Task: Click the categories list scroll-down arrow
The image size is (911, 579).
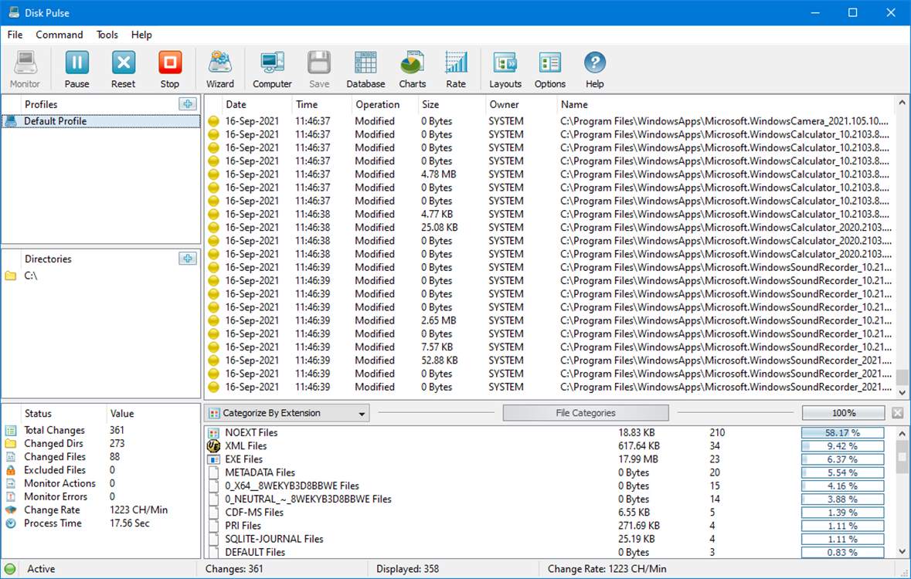Action: (x=902, y=552)
